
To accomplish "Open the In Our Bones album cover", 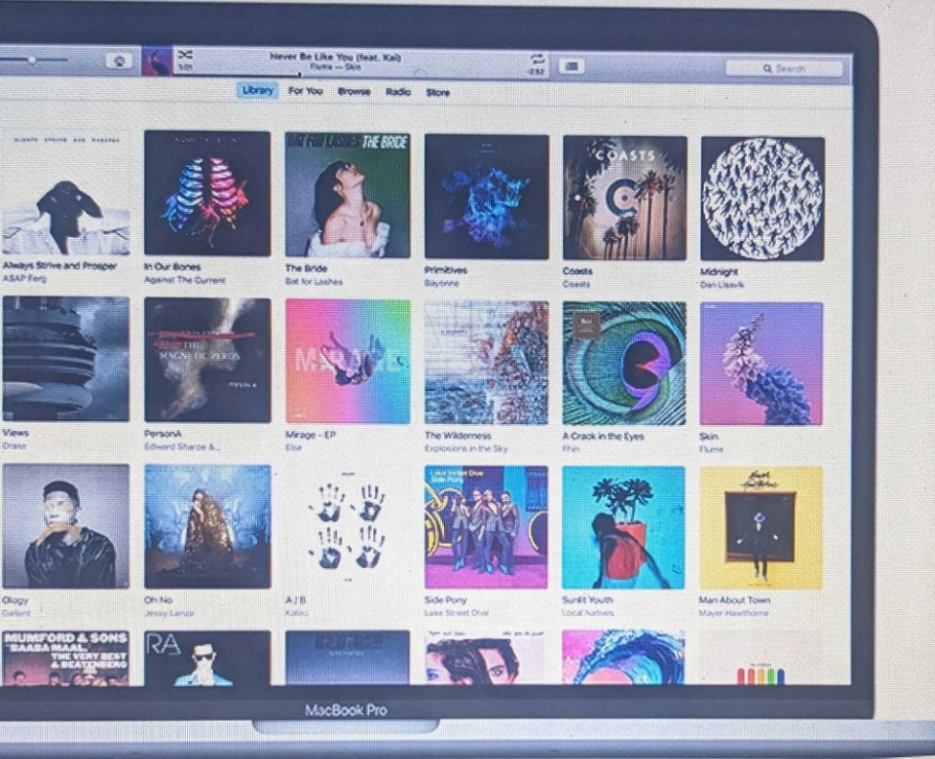I will (207, 193).
